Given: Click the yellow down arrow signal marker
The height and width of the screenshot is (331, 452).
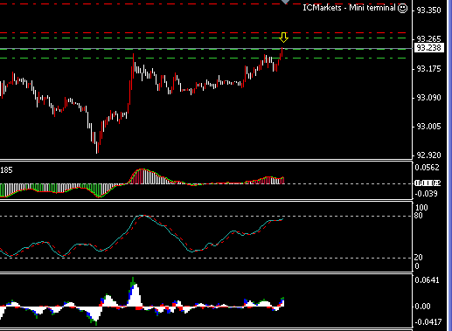Looking at the screenshot, I should point(283,38).
